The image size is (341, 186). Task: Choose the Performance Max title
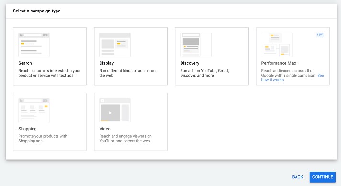(x=278, y=63)
